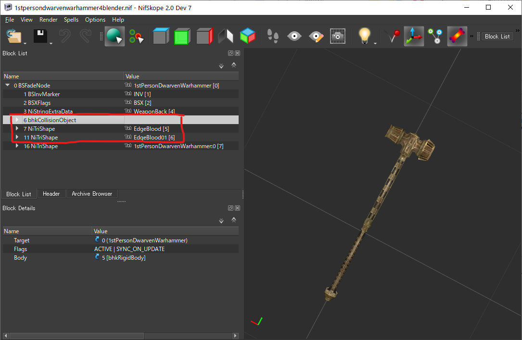Open the Save icon dropdown arrow
Viewport: 522px width, 340px height.
[51, 43]
